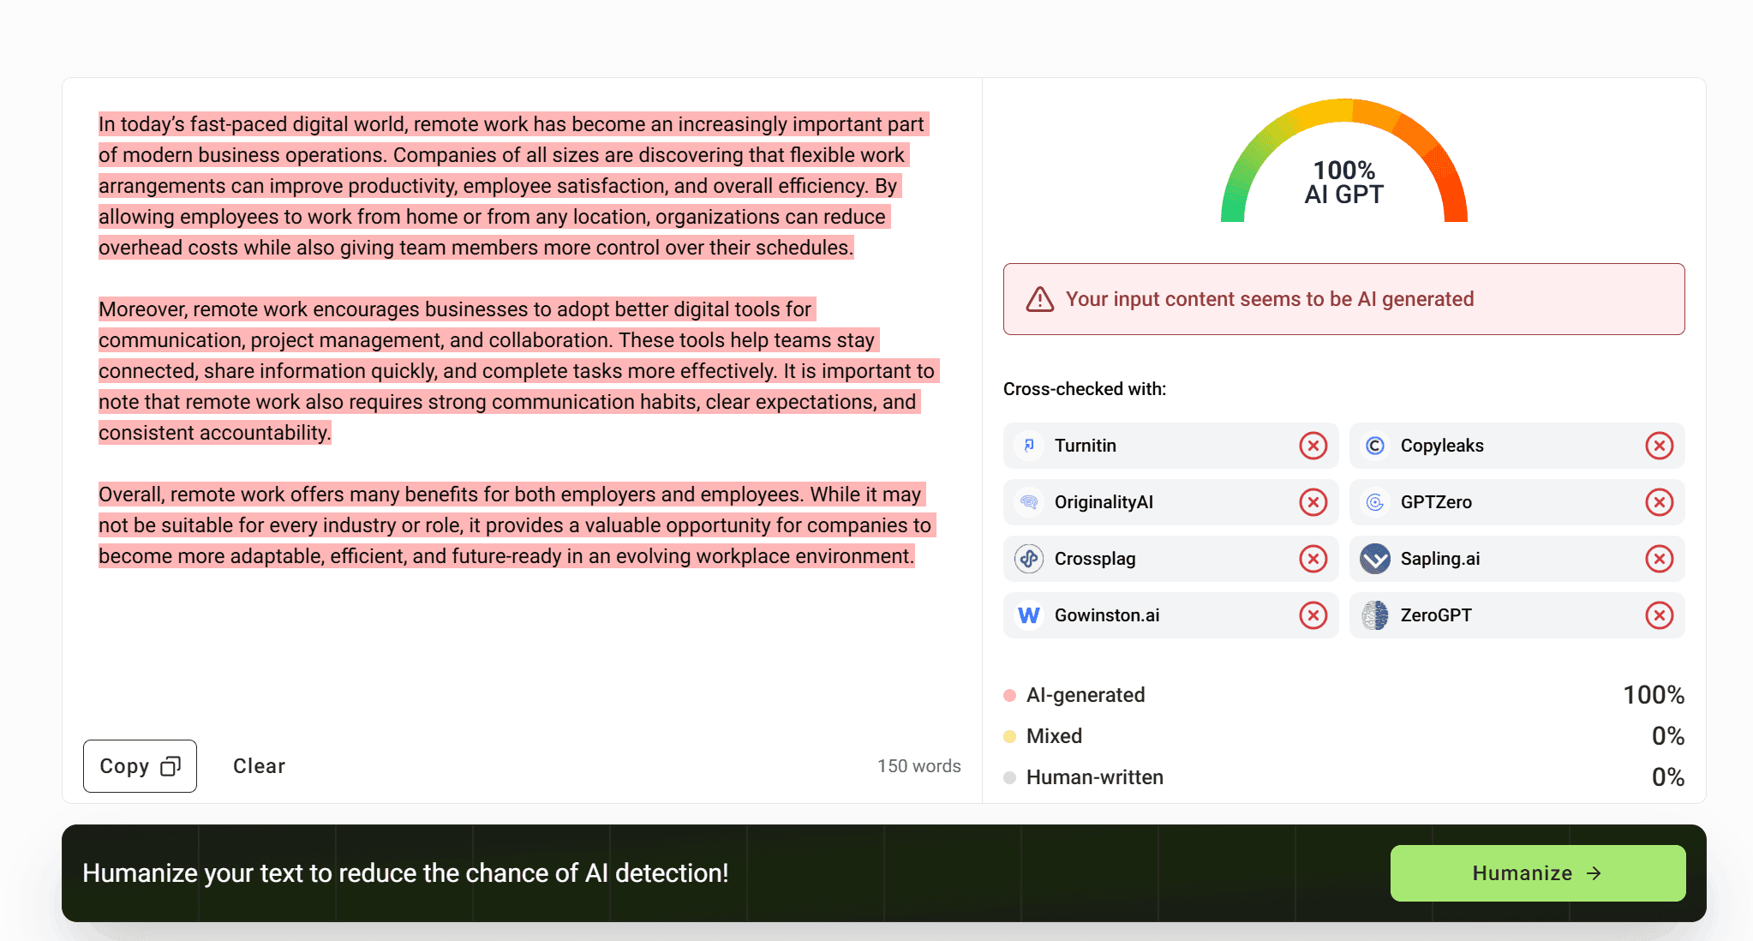The width and height of the screenshot is (1753, 941).
Task: Click the "Cross-checked with:" label
Action: [1085, 389]
